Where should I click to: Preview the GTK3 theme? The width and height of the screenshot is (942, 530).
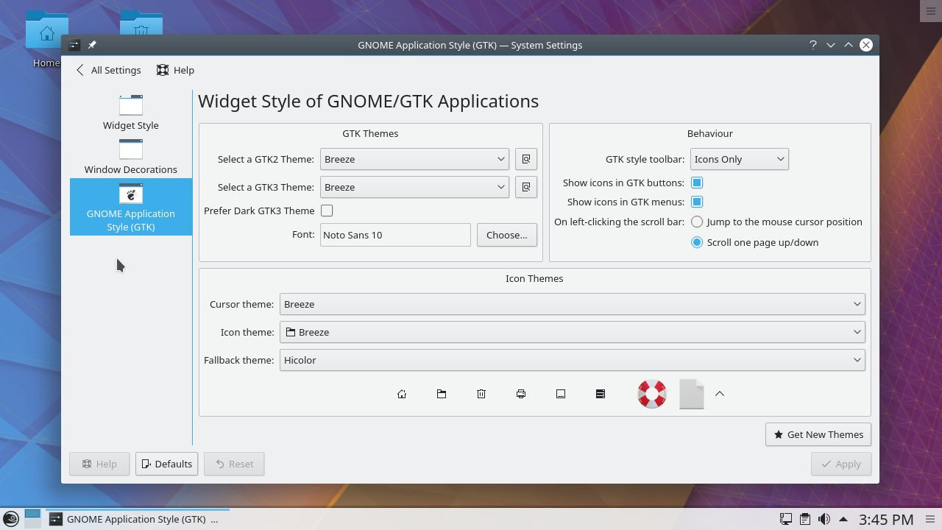pyautogui.click(x=526, y=187)
